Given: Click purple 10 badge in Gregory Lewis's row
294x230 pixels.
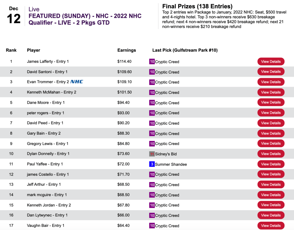Looking at the screenshot, I should point(152,144).
